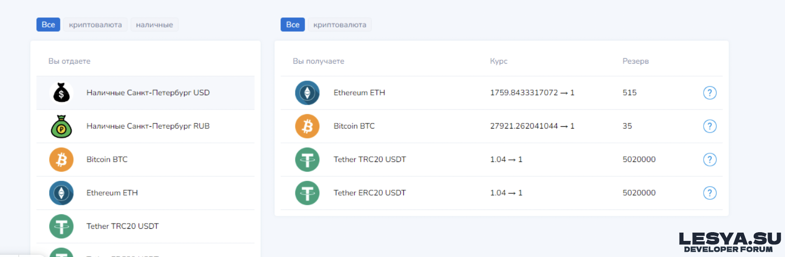785x257 pixels.
Task: Click the USD cash money bag icon
Action: tap(61, 93)
